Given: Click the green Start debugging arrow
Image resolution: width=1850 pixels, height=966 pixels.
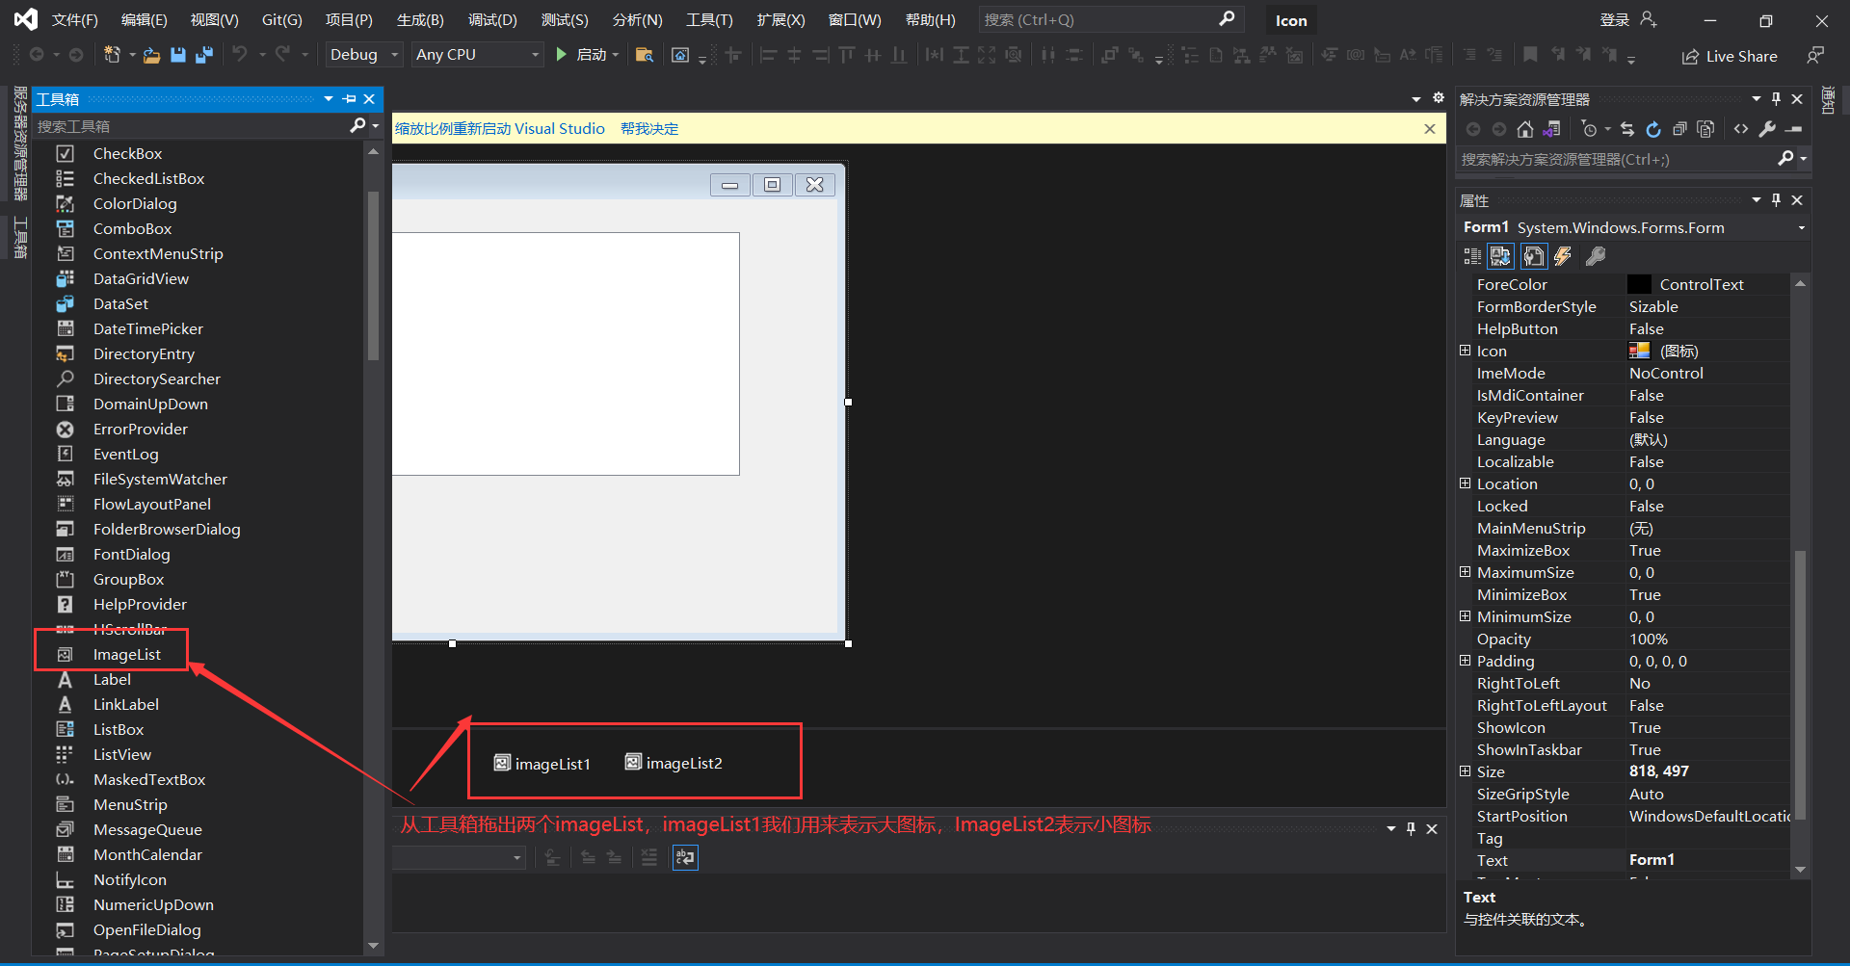Looking at the screenshot, I should 561,55.
